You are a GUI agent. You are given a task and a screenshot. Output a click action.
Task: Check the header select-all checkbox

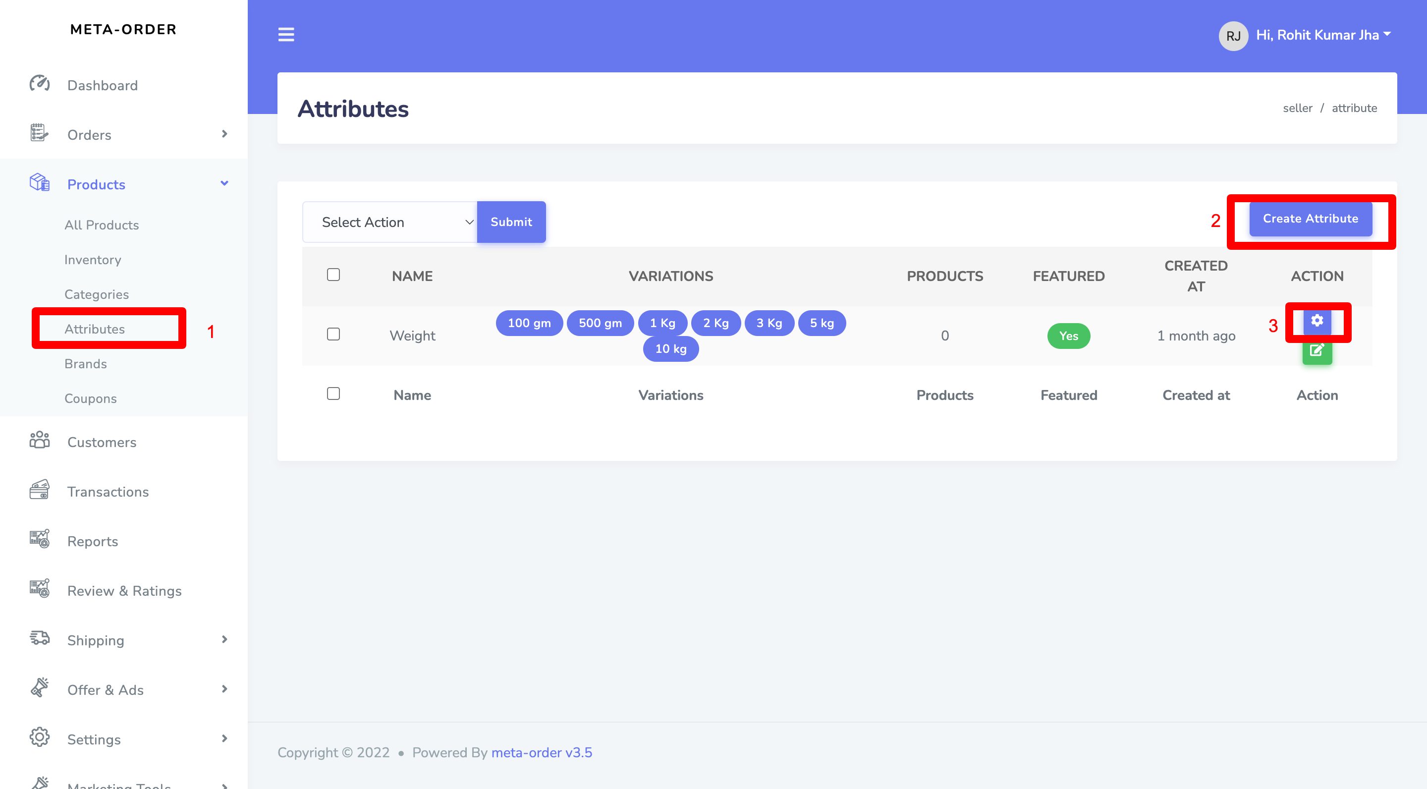pyautogui.click(x=333, y=275)
